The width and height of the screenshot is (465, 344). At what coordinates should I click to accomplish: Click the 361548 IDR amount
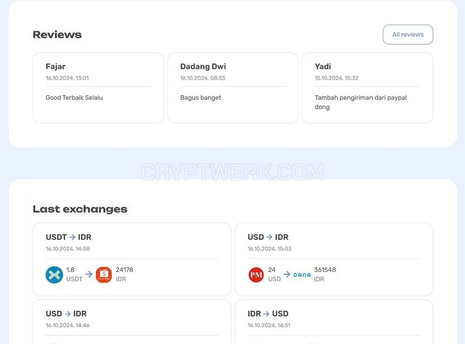325,274
